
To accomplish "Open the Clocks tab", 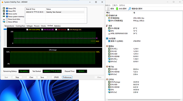I will 43,26.
